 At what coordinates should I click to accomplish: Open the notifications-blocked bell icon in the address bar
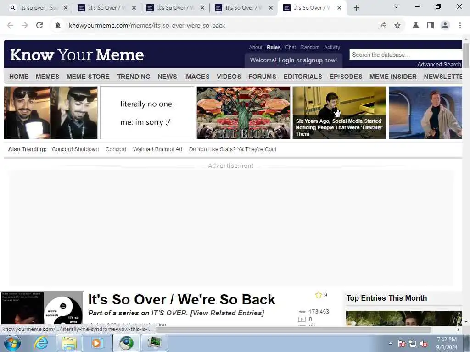58,26
